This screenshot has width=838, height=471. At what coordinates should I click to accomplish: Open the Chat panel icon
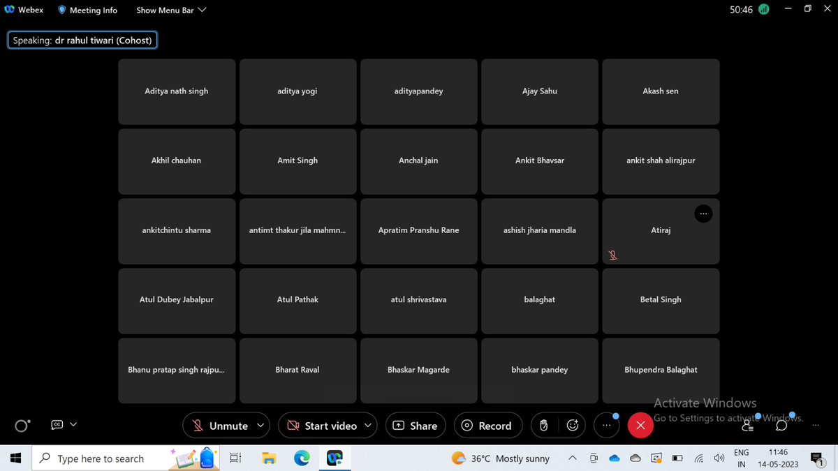coord(782,425)
